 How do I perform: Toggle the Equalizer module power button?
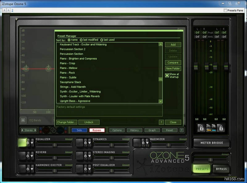coord(27,143)
